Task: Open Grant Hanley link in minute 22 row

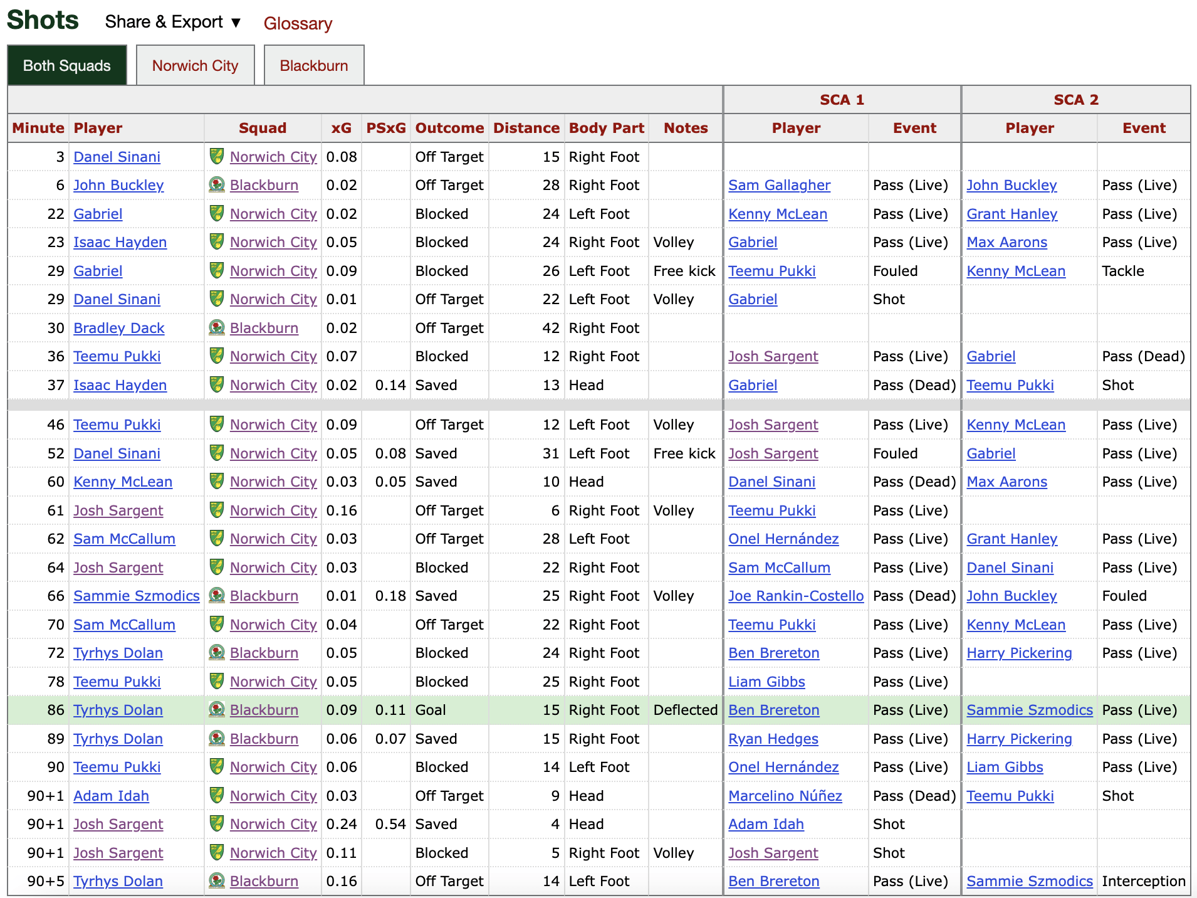Action: click(x=1011, y=214)
